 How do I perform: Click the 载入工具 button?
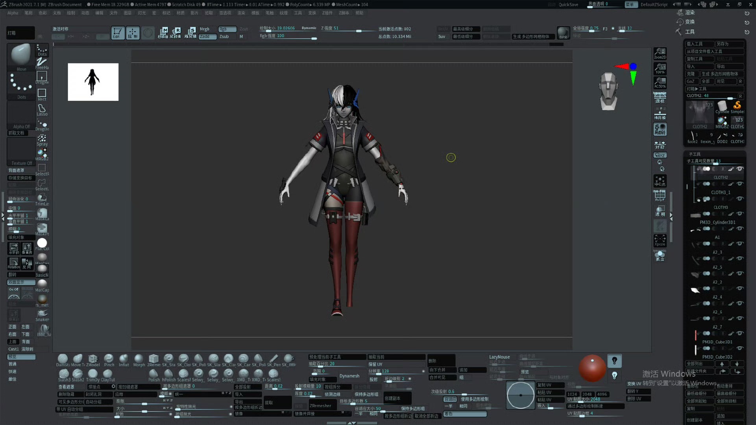pos(700,44)
